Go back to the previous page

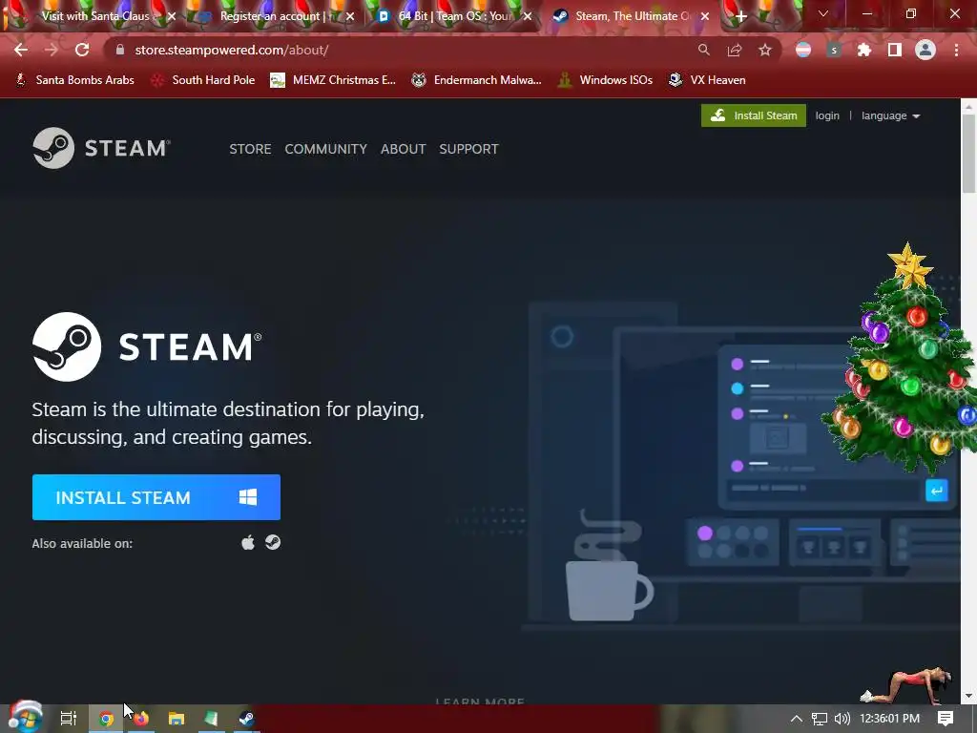click(x=21, y=50)
